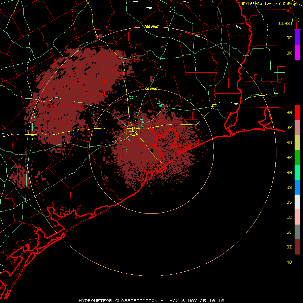Viewport: 303px width, 303px height.
Task: Click the UK magenta legend swatch
Action: 297,53
